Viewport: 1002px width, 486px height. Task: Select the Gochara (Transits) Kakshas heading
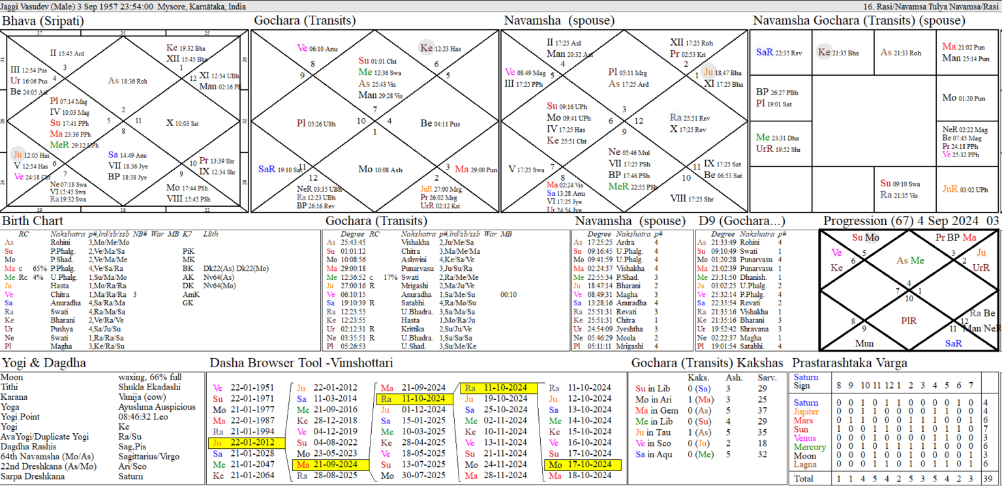(x=707, y=363)
